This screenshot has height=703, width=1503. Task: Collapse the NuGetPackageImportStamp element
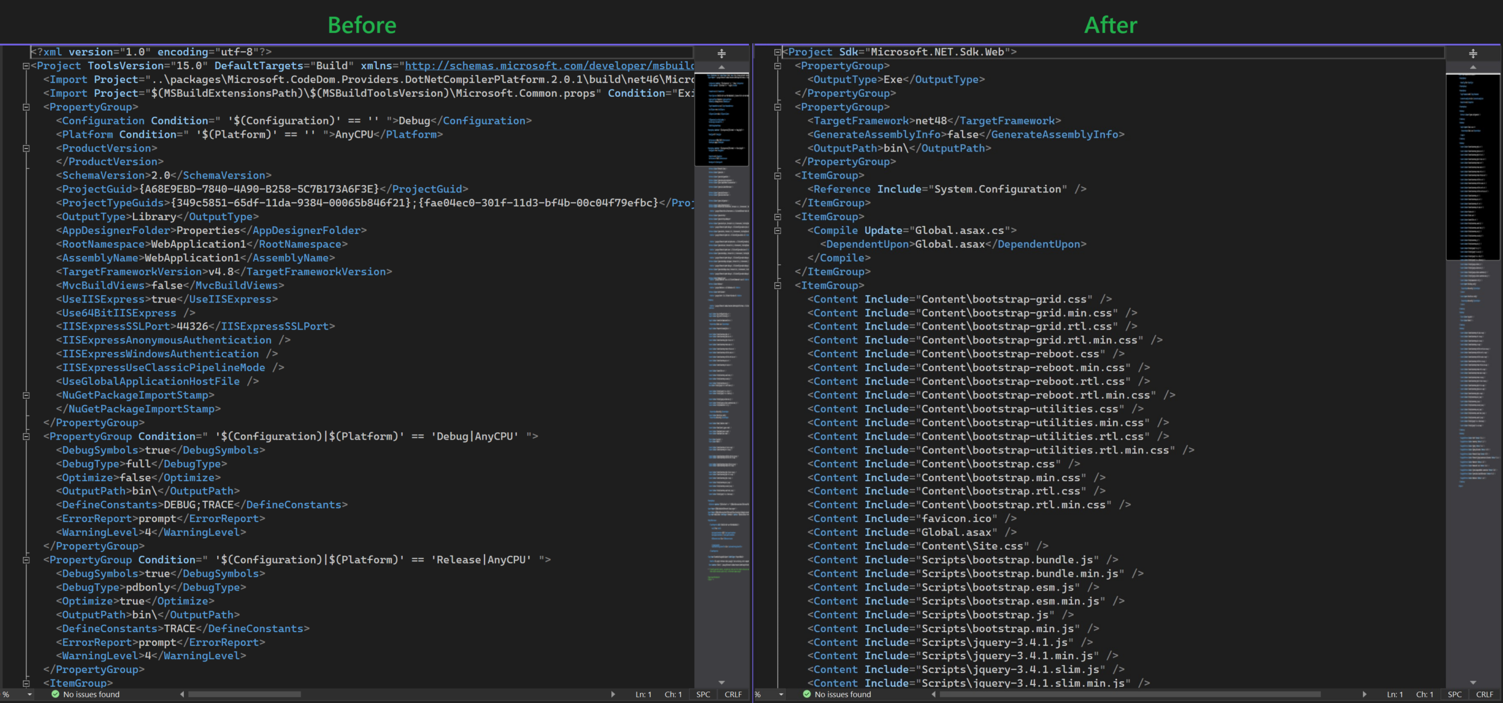click(x=26, y=396)
